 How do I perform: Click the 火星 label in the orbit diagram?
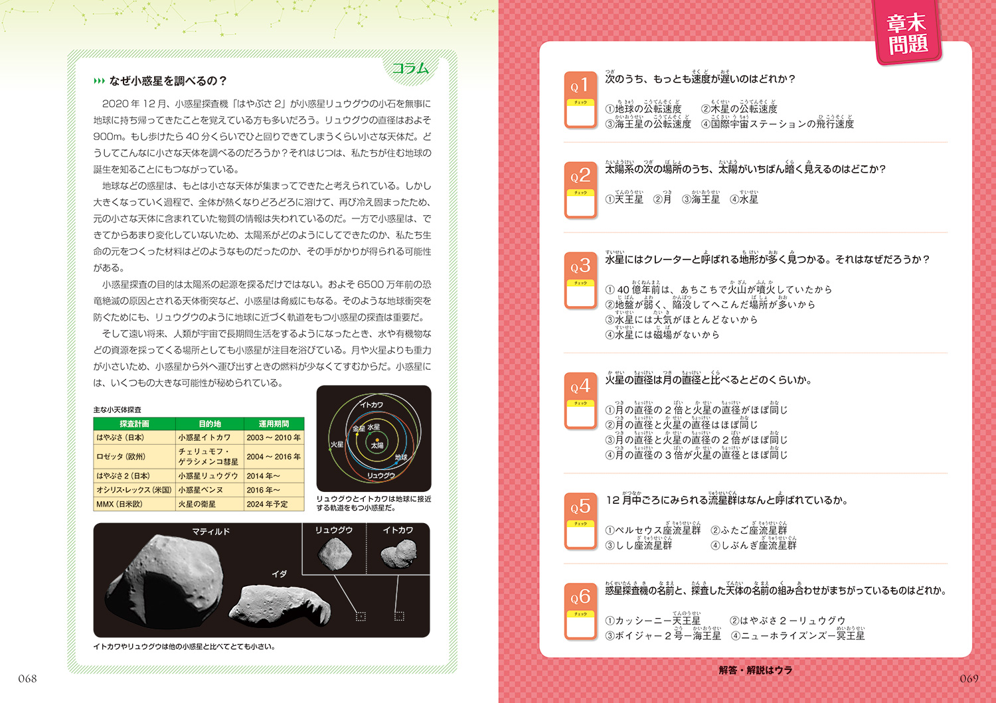click(x=337, y=444)
